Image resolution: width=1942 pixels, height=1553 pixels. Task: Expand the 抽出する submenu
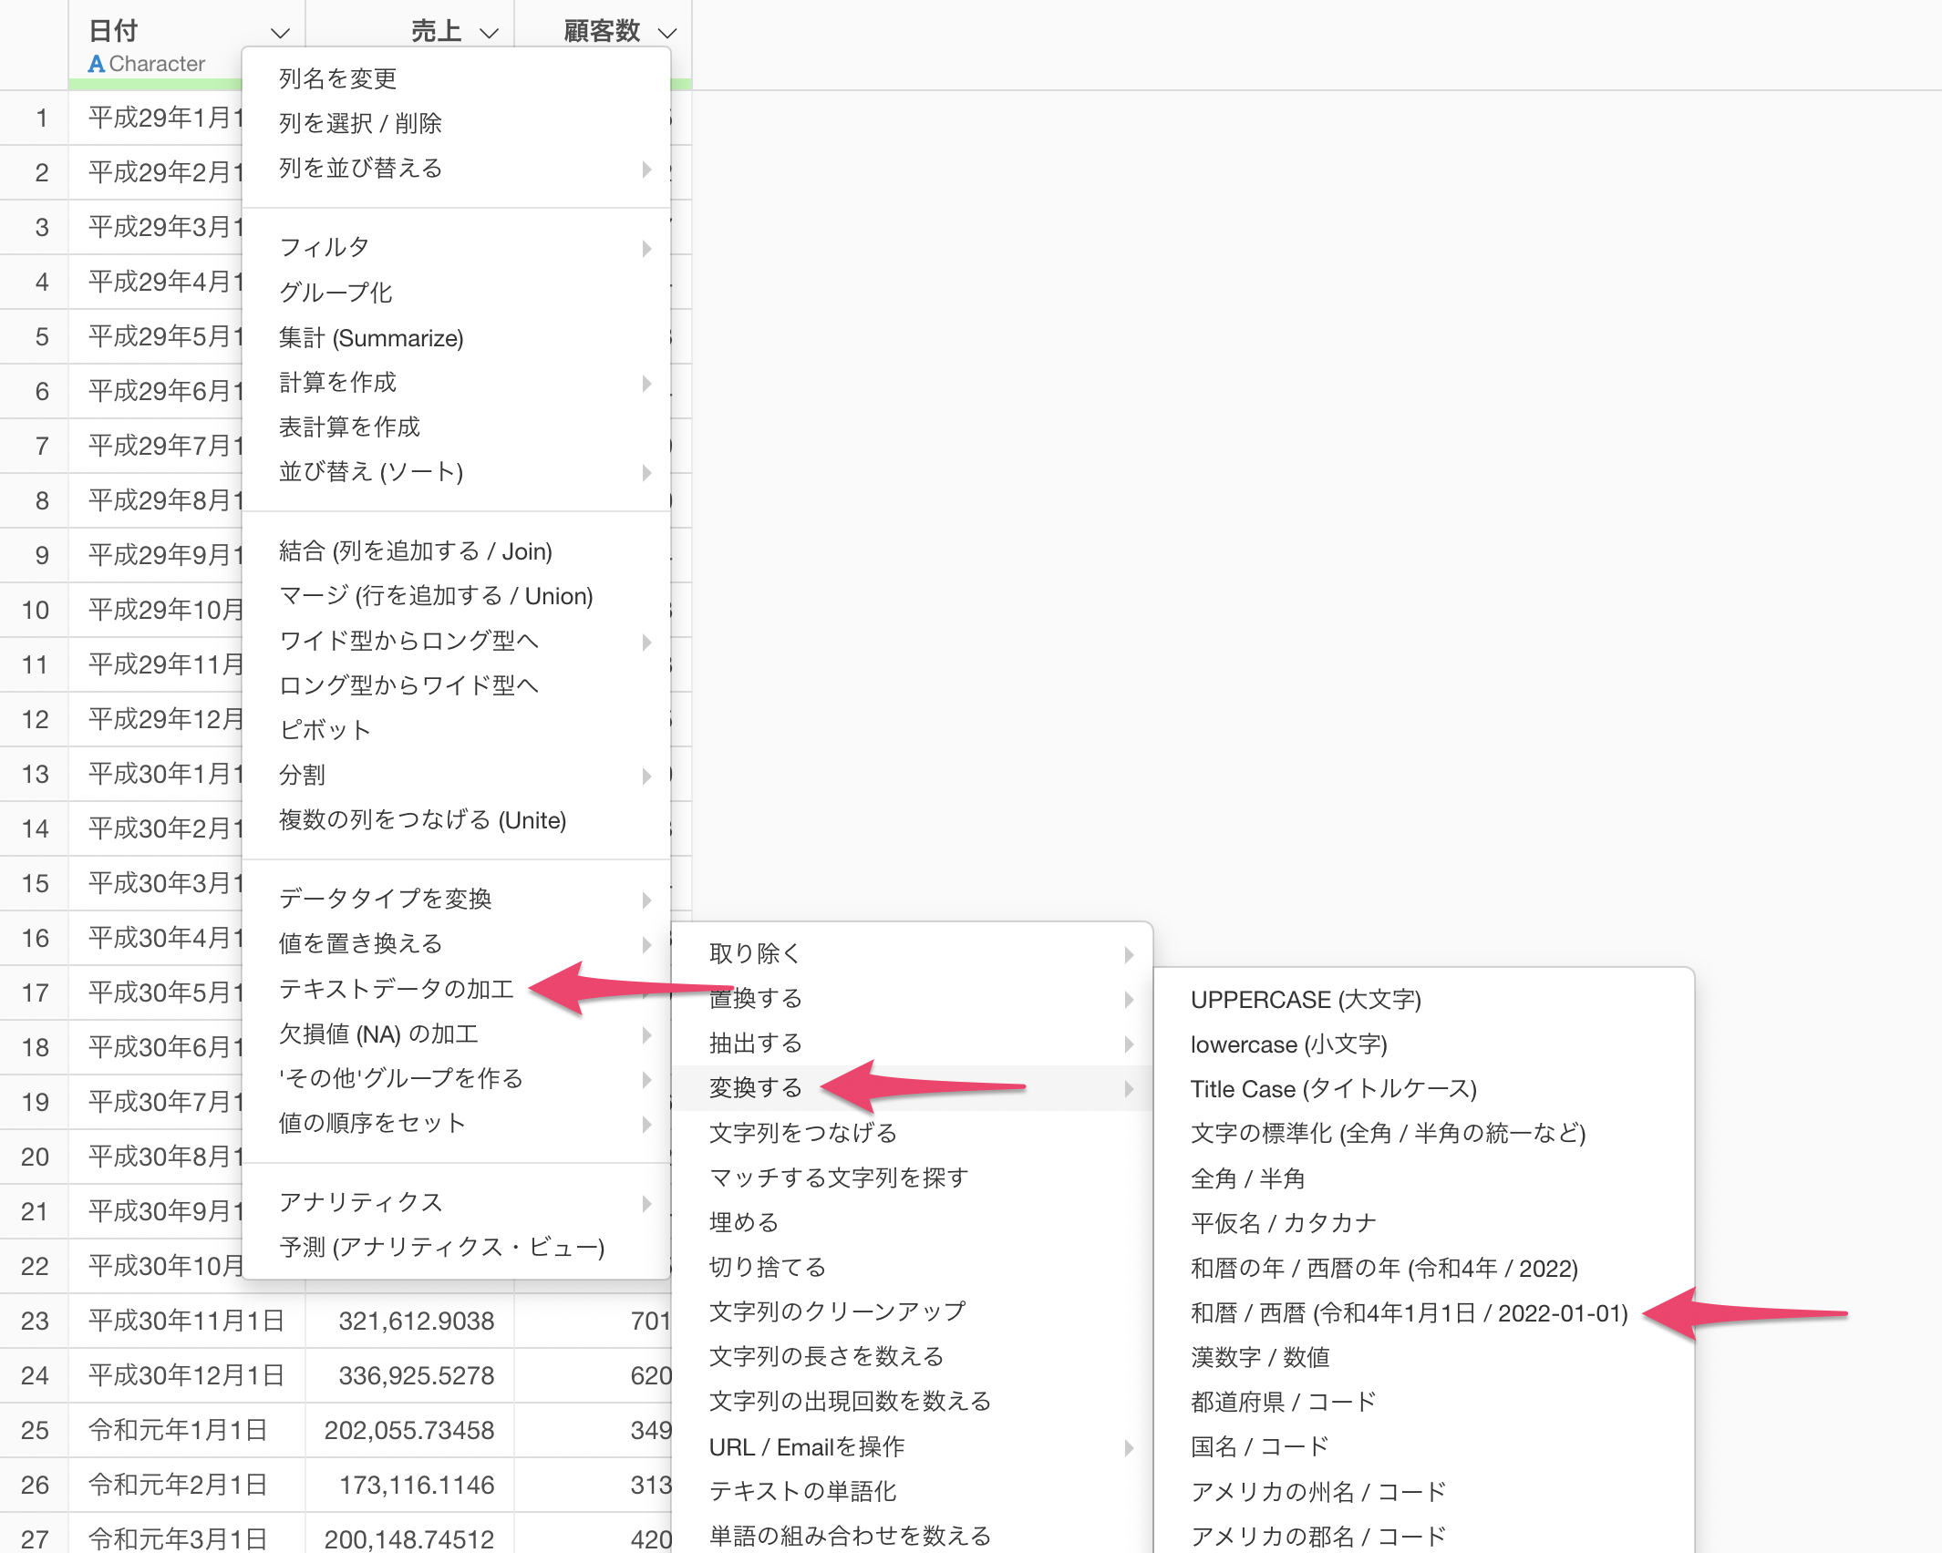coord(912,1043)
